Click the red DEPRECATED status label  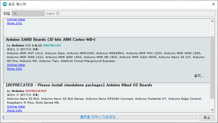tap(36, 91)
